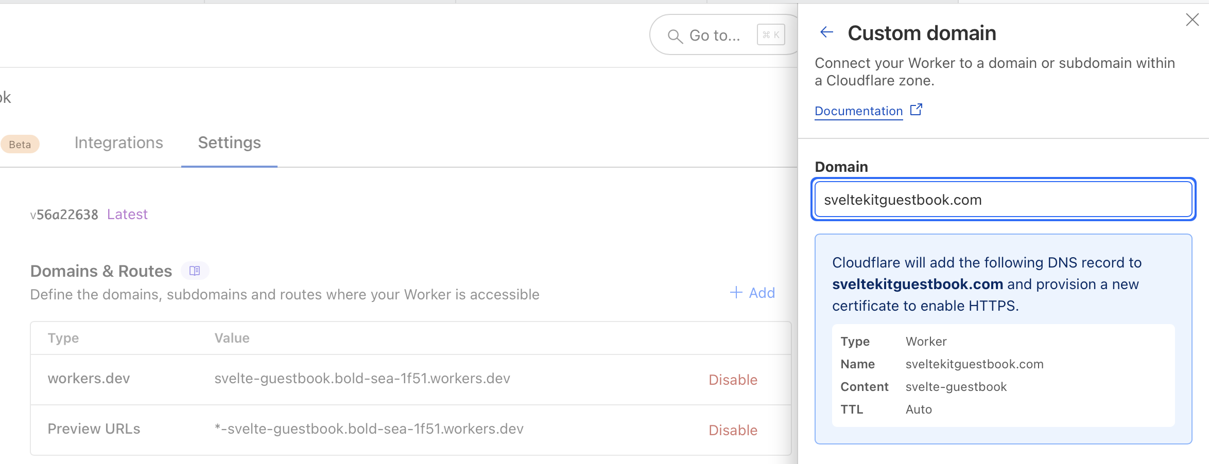Disable Preview URLs
The width and height of the screenshot is (1209, 464).
(733, 430)
